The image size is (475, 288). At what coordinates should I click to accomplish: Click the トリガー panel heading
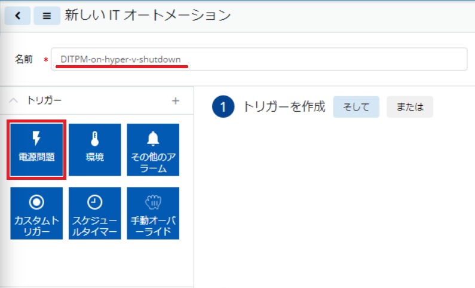click(44, 100)
